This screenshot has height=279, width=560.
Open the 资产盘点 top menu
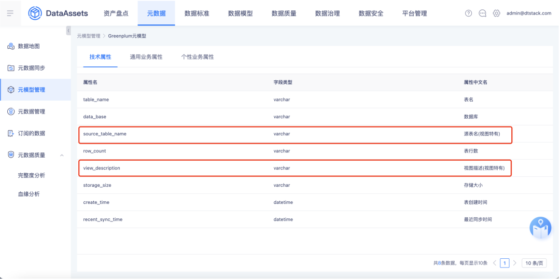(116, 13)
